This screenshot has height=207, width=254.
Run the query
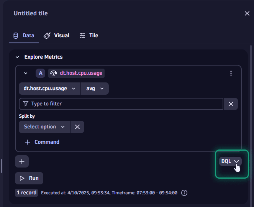[x=29, y=178]
